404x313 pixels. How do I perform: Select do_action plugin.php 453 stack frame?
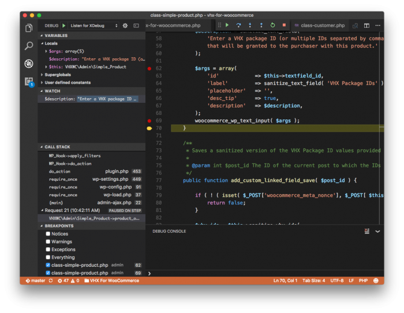92,172
